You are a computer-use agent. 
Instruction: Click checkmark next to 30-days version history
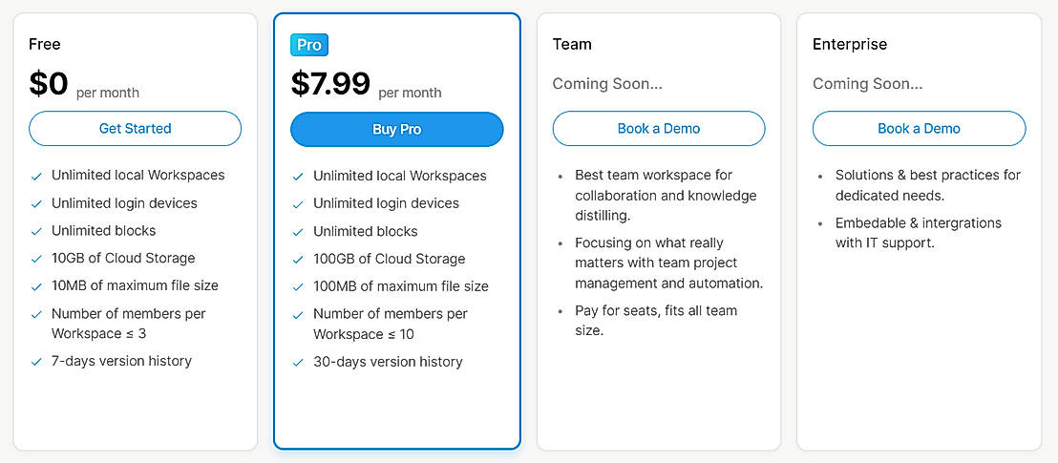click(298, 363)
